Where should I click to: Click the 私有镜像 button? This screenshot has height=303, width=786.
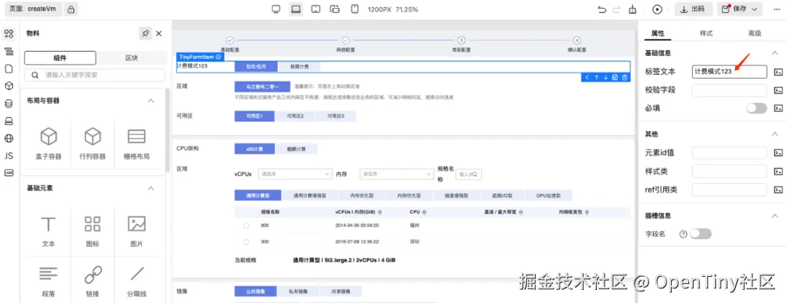click(299, 291)
